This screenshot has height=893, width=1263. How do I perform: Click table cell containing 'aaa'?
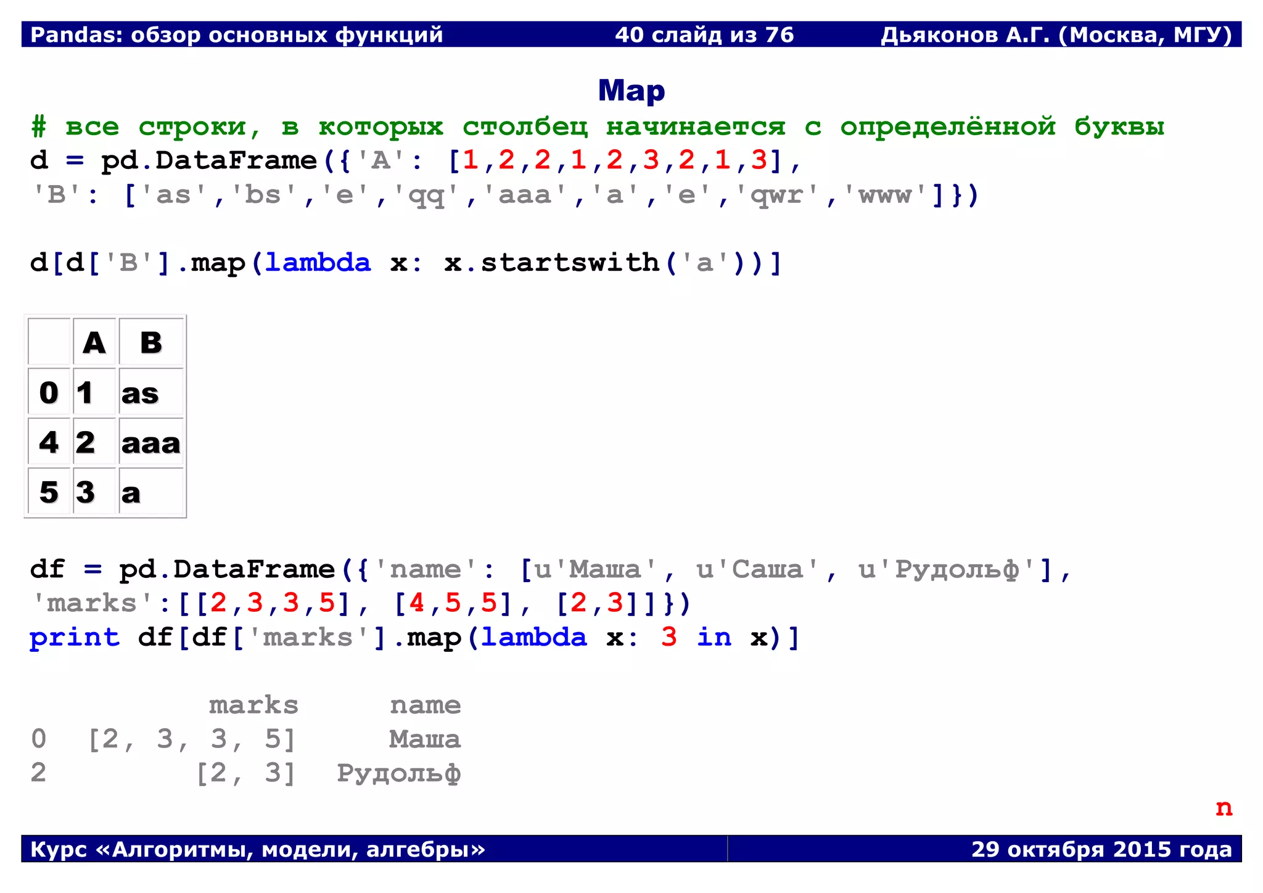(x=150, y=443)
